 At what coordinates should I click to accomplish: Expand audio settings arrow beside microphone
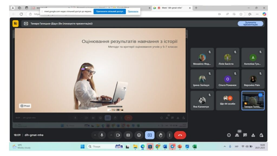(95, 135)
